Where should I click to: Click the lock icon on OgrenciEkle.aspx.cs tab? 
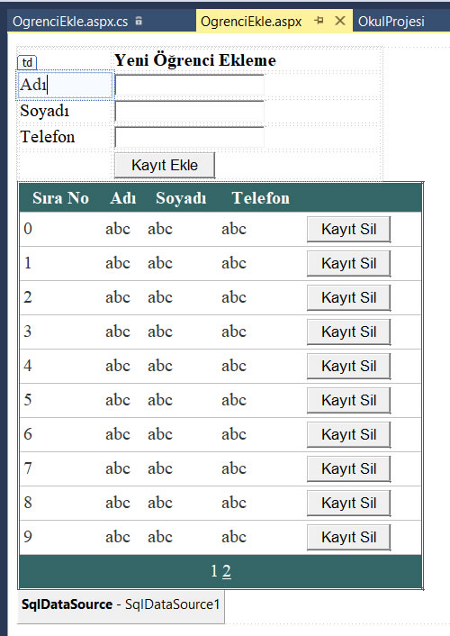tap(139, 21)
